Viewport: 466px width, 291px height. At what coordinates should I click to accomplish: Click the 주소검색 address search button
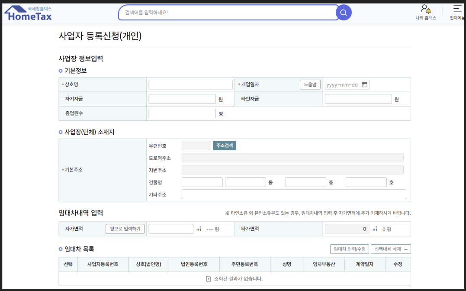point(224,145)
